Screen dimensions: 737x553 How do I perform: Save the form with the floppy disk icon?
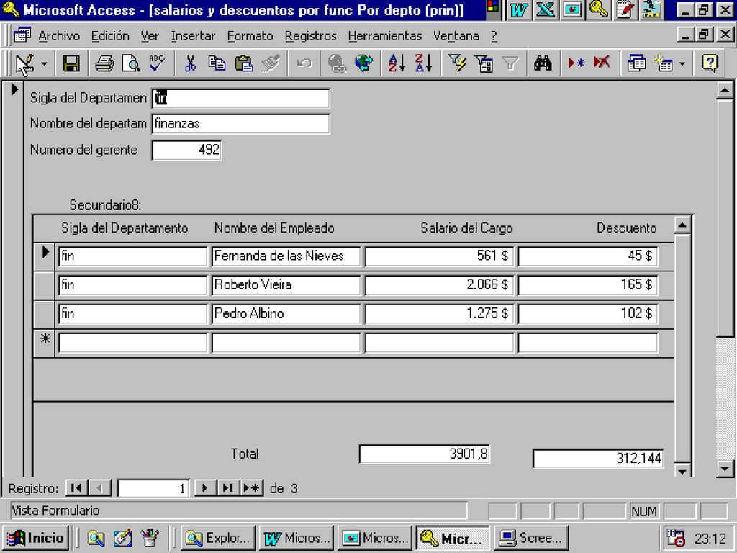point(71,63)
